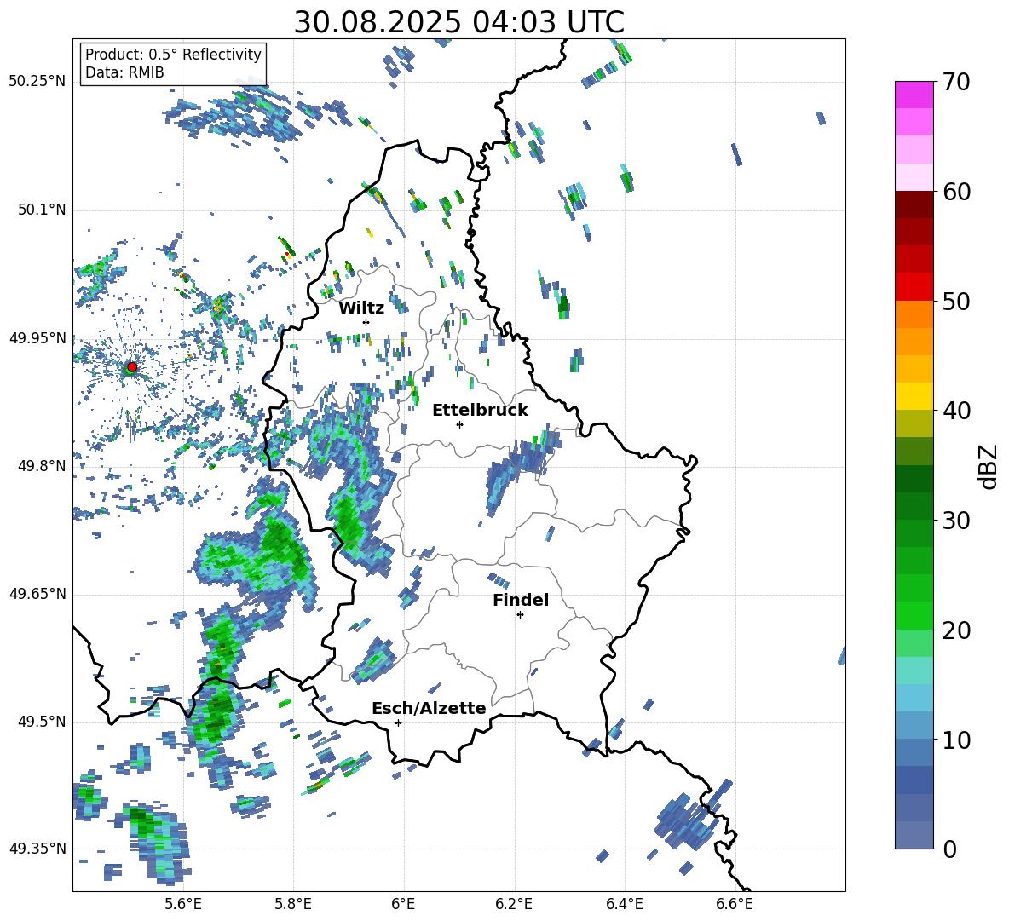
Task: Click the colorbar tick value 0
Action: coord(949,849)
